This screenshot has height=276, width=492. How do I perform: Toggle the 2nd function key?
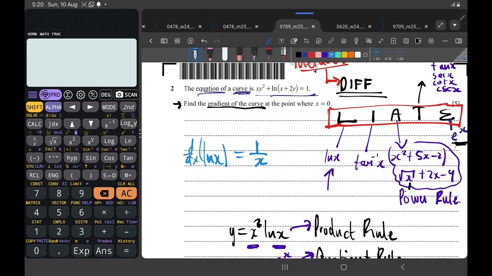tap(128, 107)
